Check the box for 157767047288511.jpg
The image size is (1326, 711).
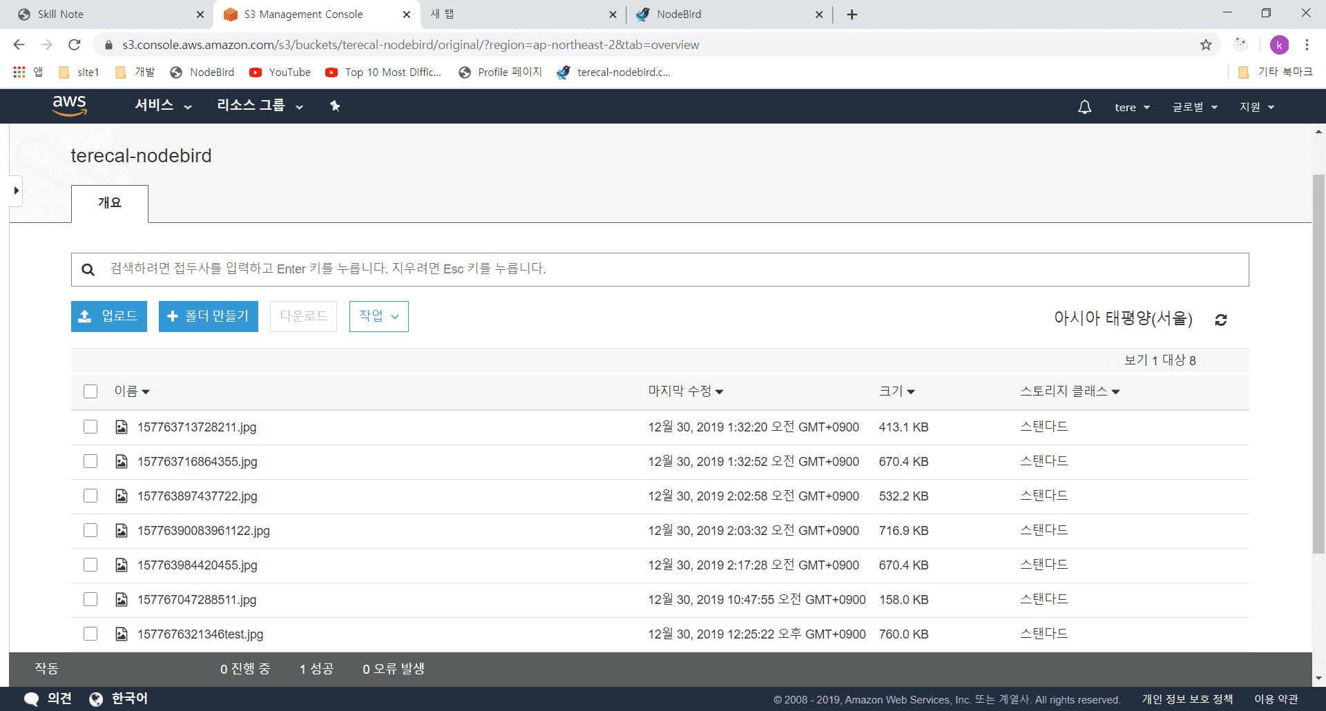tap(90, 599)
